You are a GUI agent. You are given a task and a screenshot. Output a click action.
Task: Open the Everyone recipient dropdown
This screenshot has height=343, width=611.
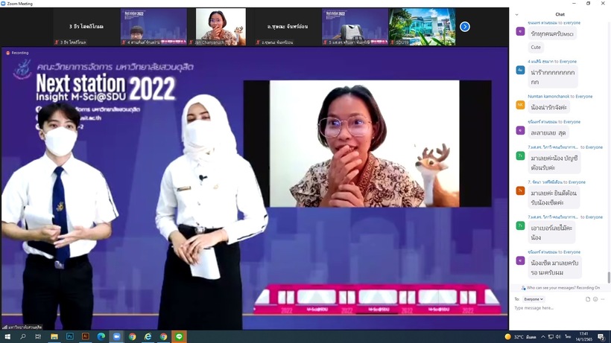coord(534,299)
